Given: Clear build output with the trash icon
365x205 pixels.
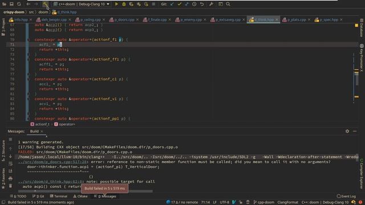Looking at the screenshot, I should tap(10, 186).
